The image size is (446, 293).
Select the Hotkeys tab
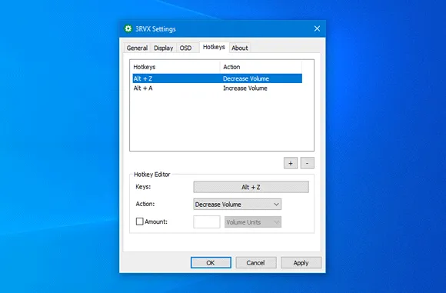pyautogui.click(x=214, y=47)
